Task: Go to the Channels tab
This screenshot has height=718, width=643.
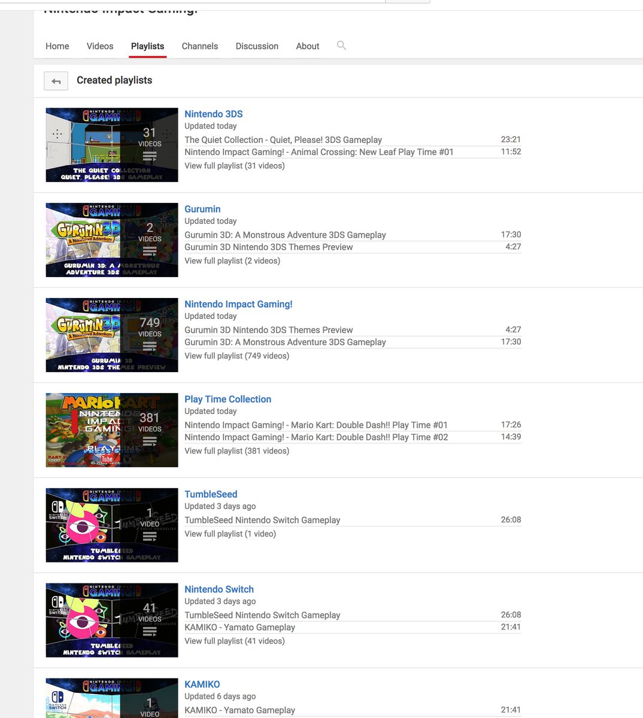Action: pyautogui.click(x=200, y=46)
